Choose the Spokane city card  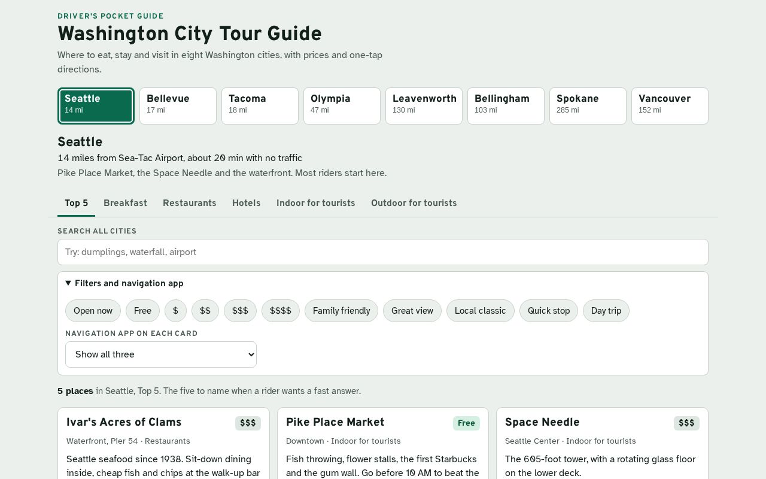(x=588, y=106)
